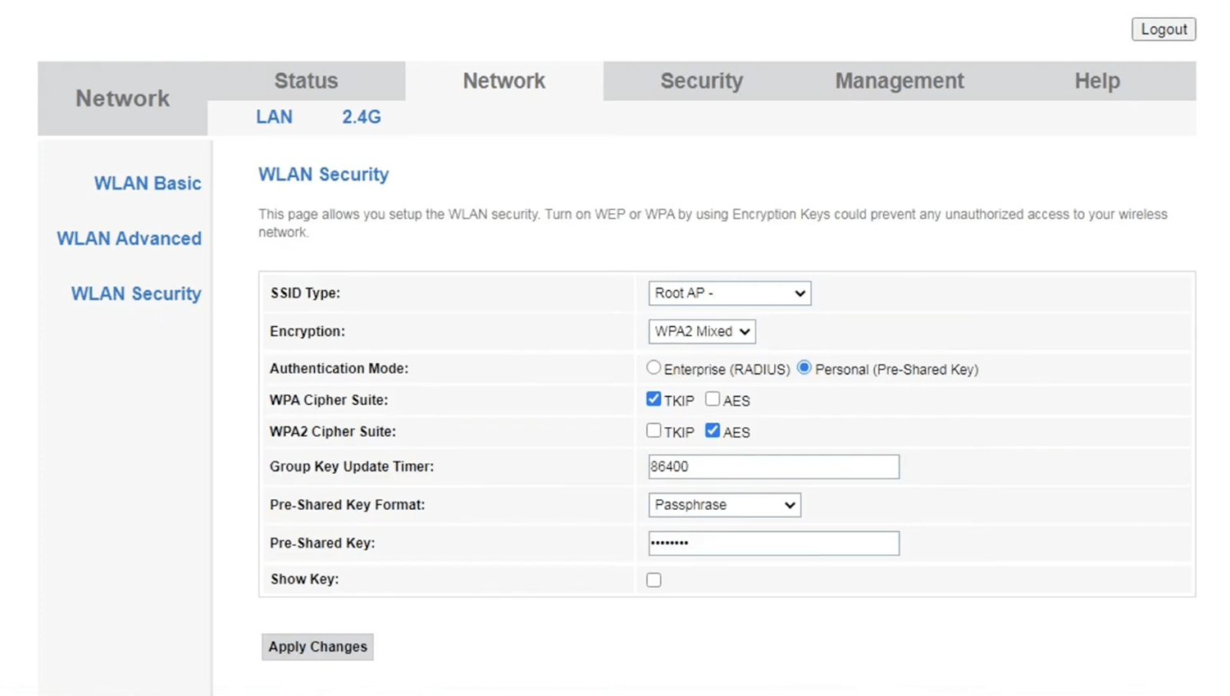Enable AES for WPA Cipher Suite

(713, 399)
